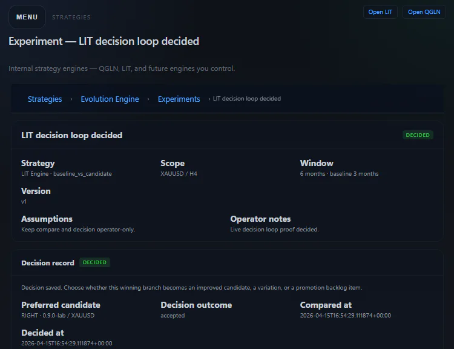454x349 pixels.
Task: Select 'RIGHT · 0.9.0-lab / XAUUSD' preferred candidate
Action: click(x=58, y=316)
